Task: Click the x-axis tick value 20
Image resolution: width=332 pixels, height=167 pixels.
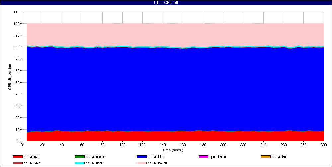Action: coord(42,145)
